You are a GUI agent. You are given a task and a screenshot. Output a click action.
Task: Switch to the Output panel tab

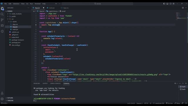pos(45,83)
